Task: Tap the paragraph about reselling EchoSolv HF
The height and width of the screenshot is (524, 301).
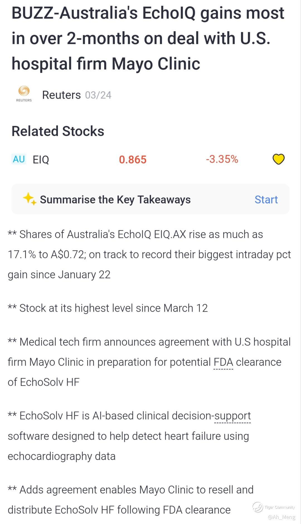Action: tap(131, 500)
